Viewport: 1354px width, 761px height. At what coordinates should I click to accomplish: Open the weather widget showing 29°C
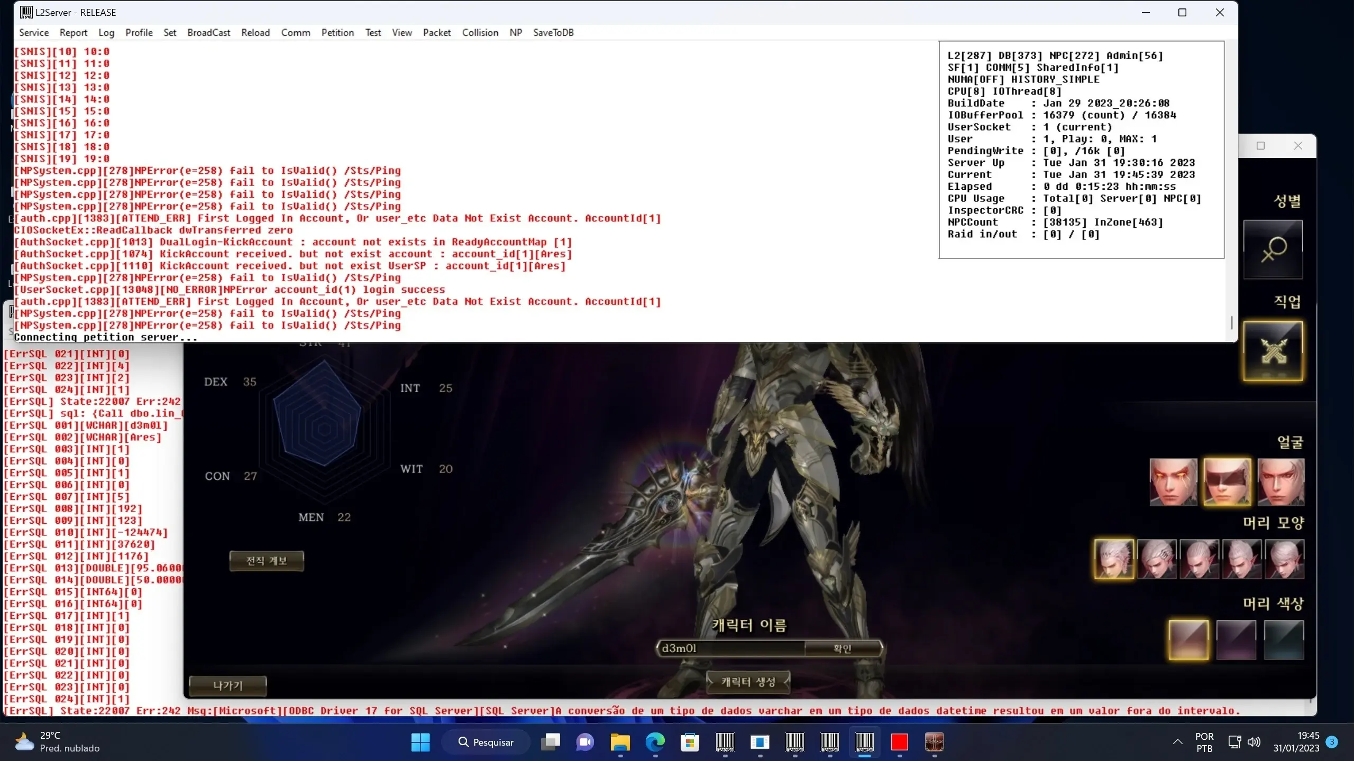57,743
